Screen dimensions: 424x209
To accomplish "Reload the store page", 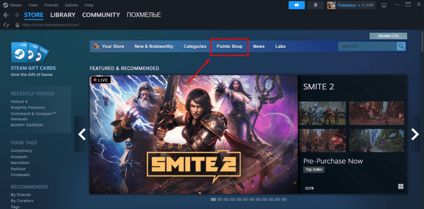I will (6, 25).
